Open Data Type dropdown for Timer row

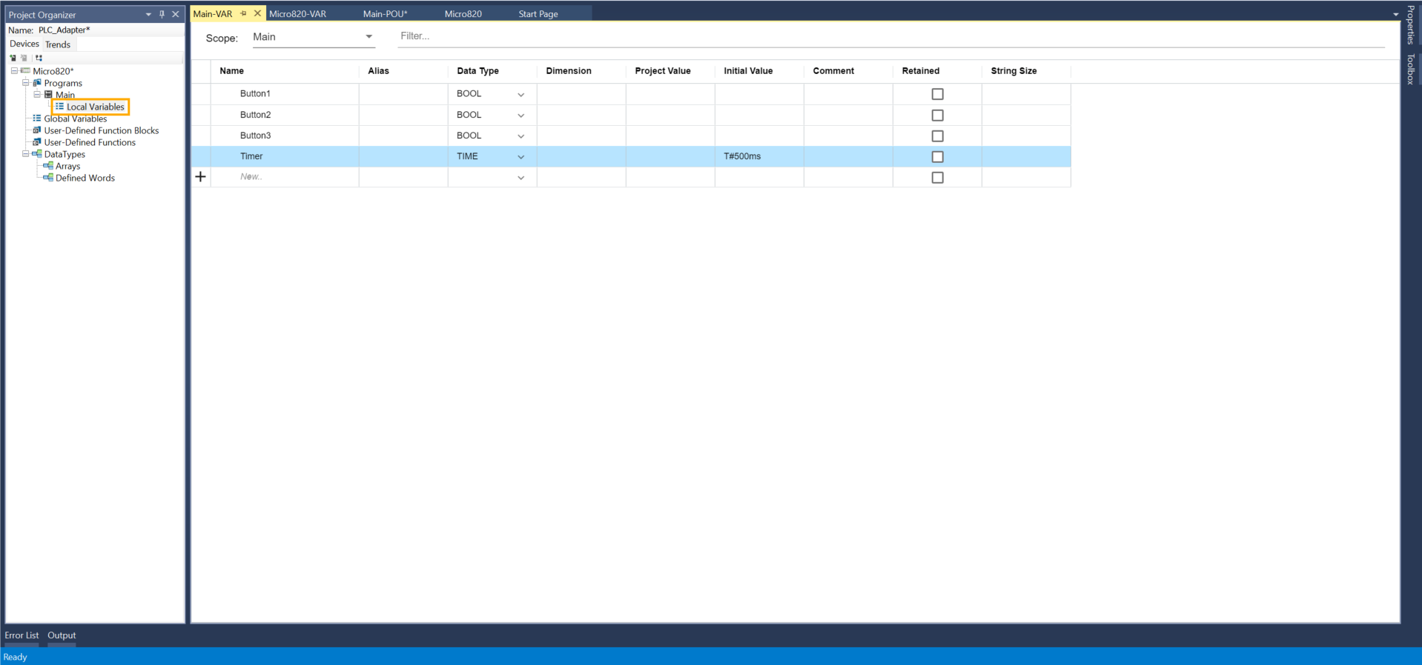[520, 157]
